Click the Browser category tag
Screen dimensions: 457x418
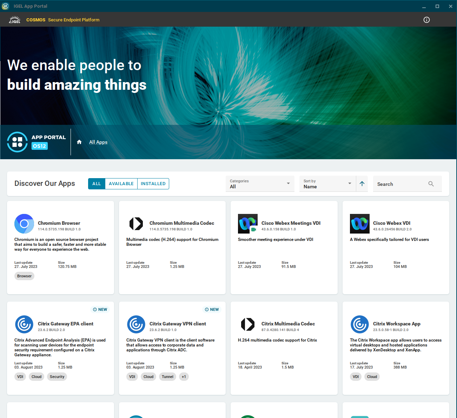click(x=24, y=276)
